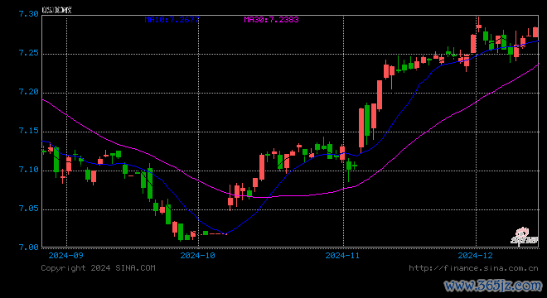Click the 7.15 price axis label
Image resolution: width=547 pixels, height=298 pixels.
(x=29, y=131)
